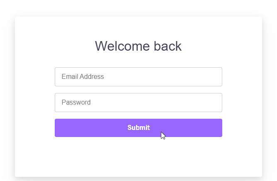The width and height of the screenshot is (277, 181).
Task: Activate the second field of the login form
Action: click(x=138, y=103)
